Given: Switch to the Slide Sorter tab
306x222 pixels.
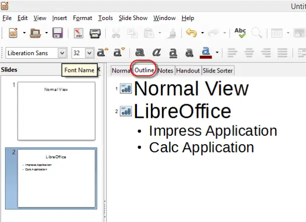Looking at the screenshot, I should click(218, 70).
